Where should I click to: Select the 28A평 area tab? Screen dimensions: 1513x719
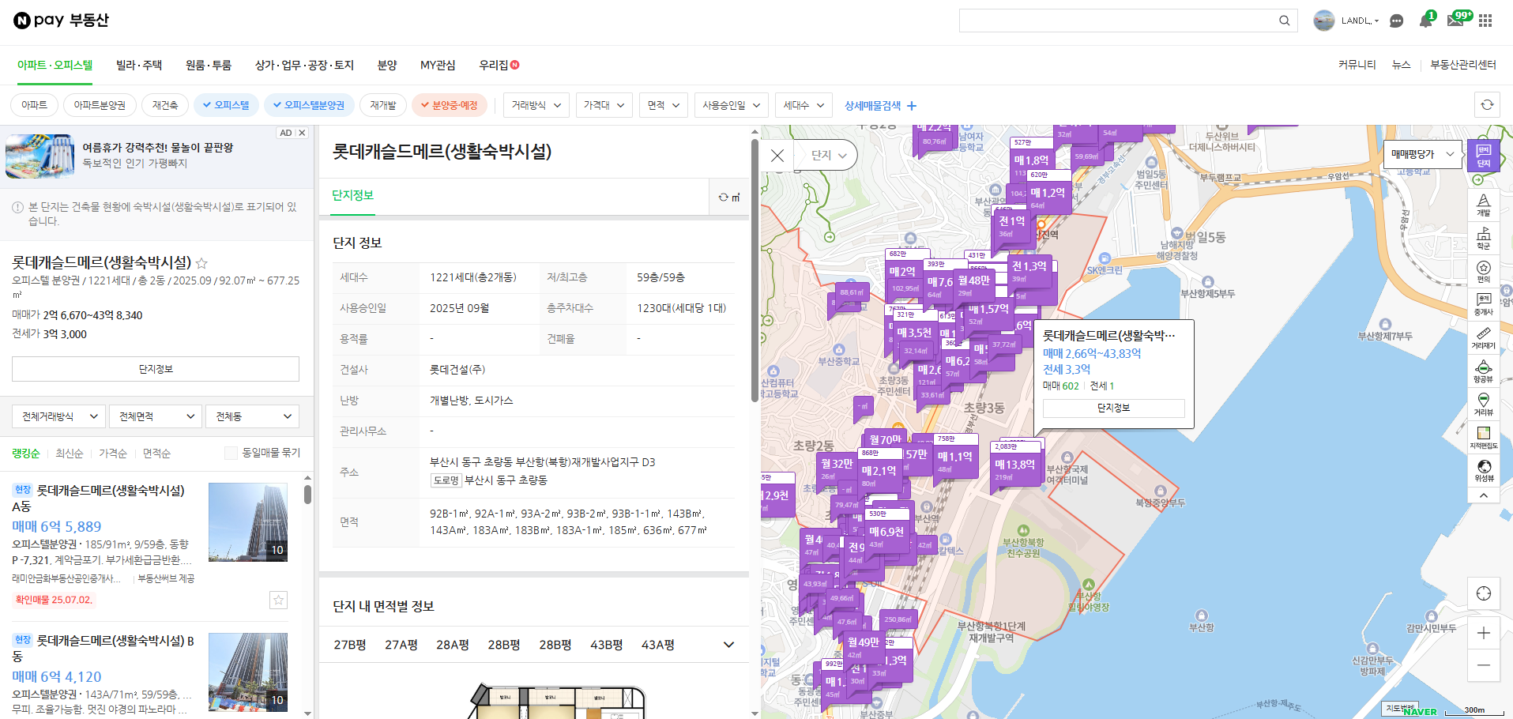coord(452,645)
